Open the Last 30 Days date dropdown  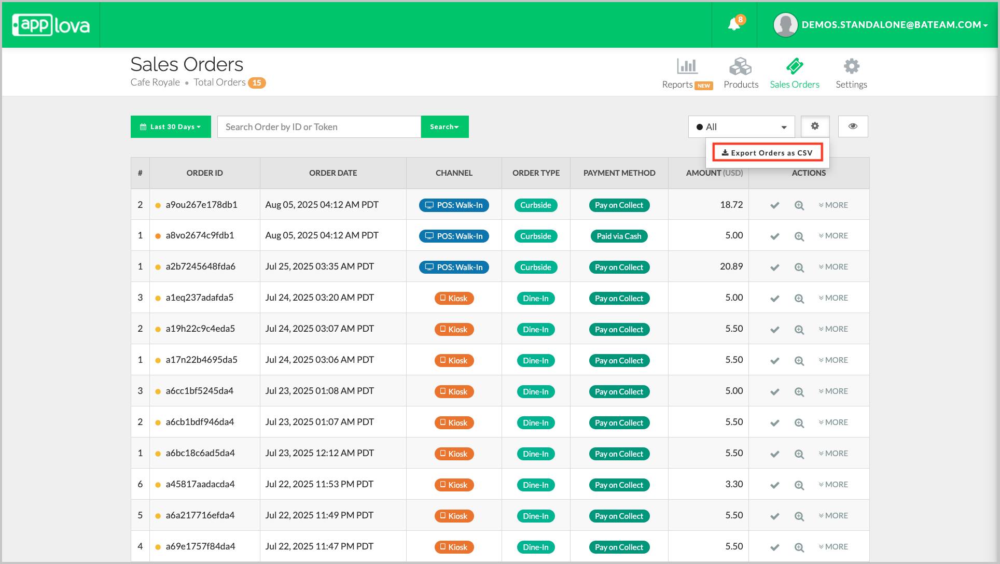(171, 127)
